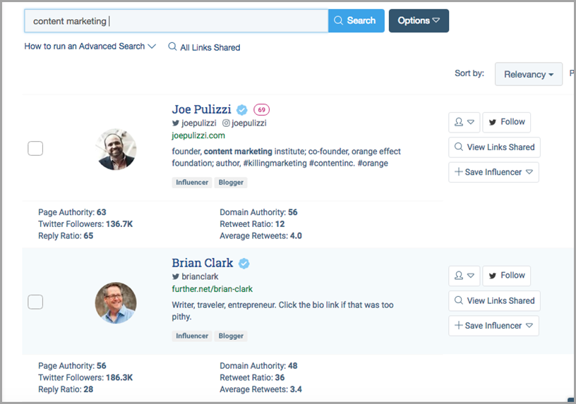Click the Search button
Screen dimensions: 576x404
pyautogui.click(x=356, y=20)
